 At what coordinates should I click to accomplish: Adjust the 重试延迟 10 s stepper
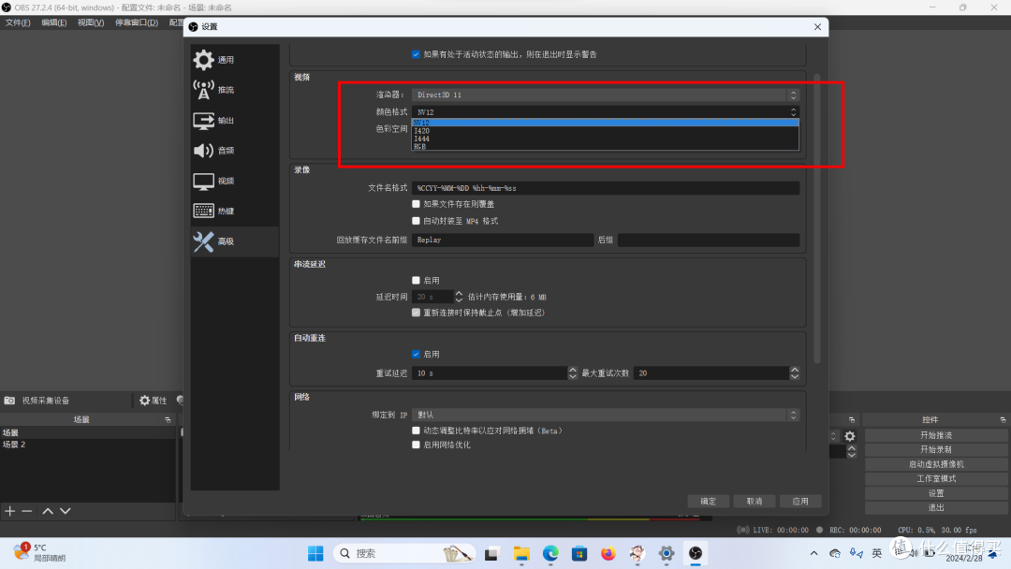pyautogui.click(x=572, y=373)
